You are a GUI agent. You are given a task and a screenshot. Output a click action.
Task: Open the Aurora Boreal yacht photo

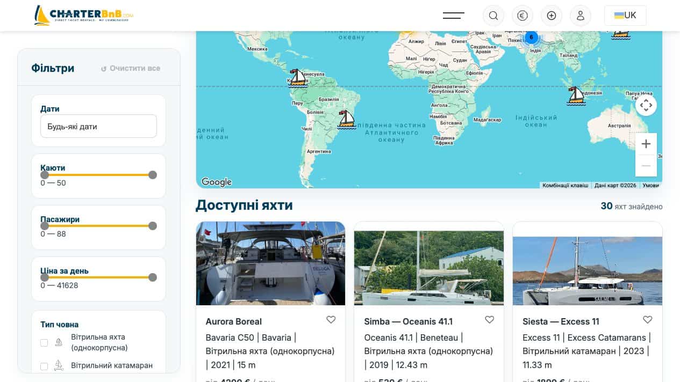point(270,263)
